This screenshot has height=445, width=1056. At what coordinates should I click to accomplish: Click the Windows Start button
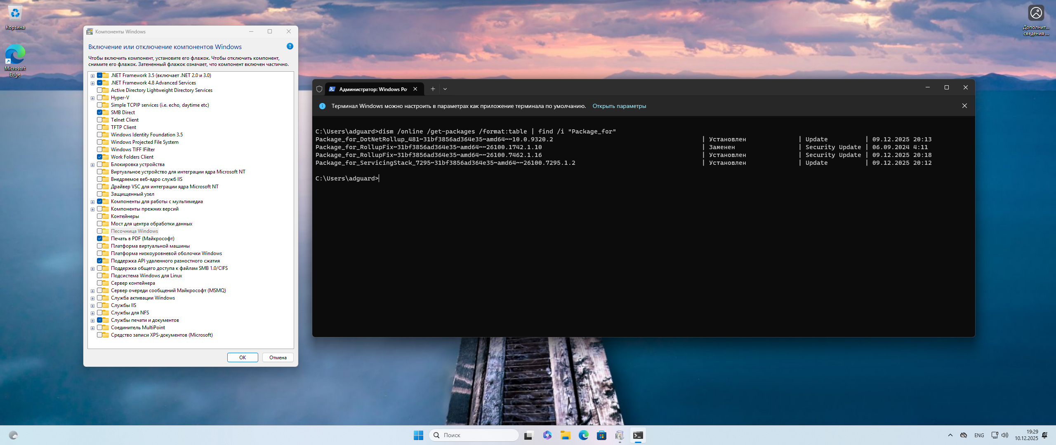pos(418,435)
